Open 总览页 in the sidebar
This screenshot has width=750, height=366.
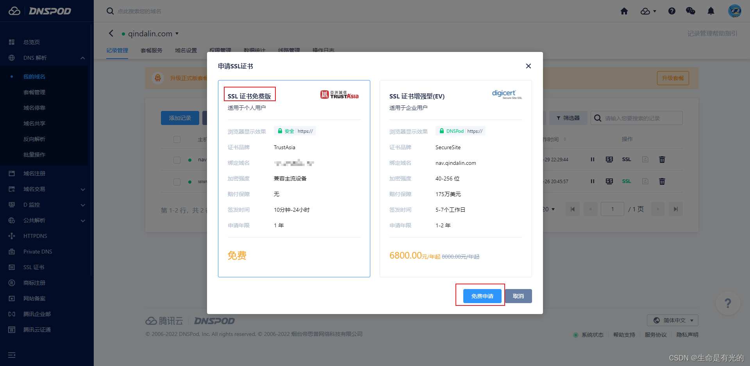(x=32, y=42)
